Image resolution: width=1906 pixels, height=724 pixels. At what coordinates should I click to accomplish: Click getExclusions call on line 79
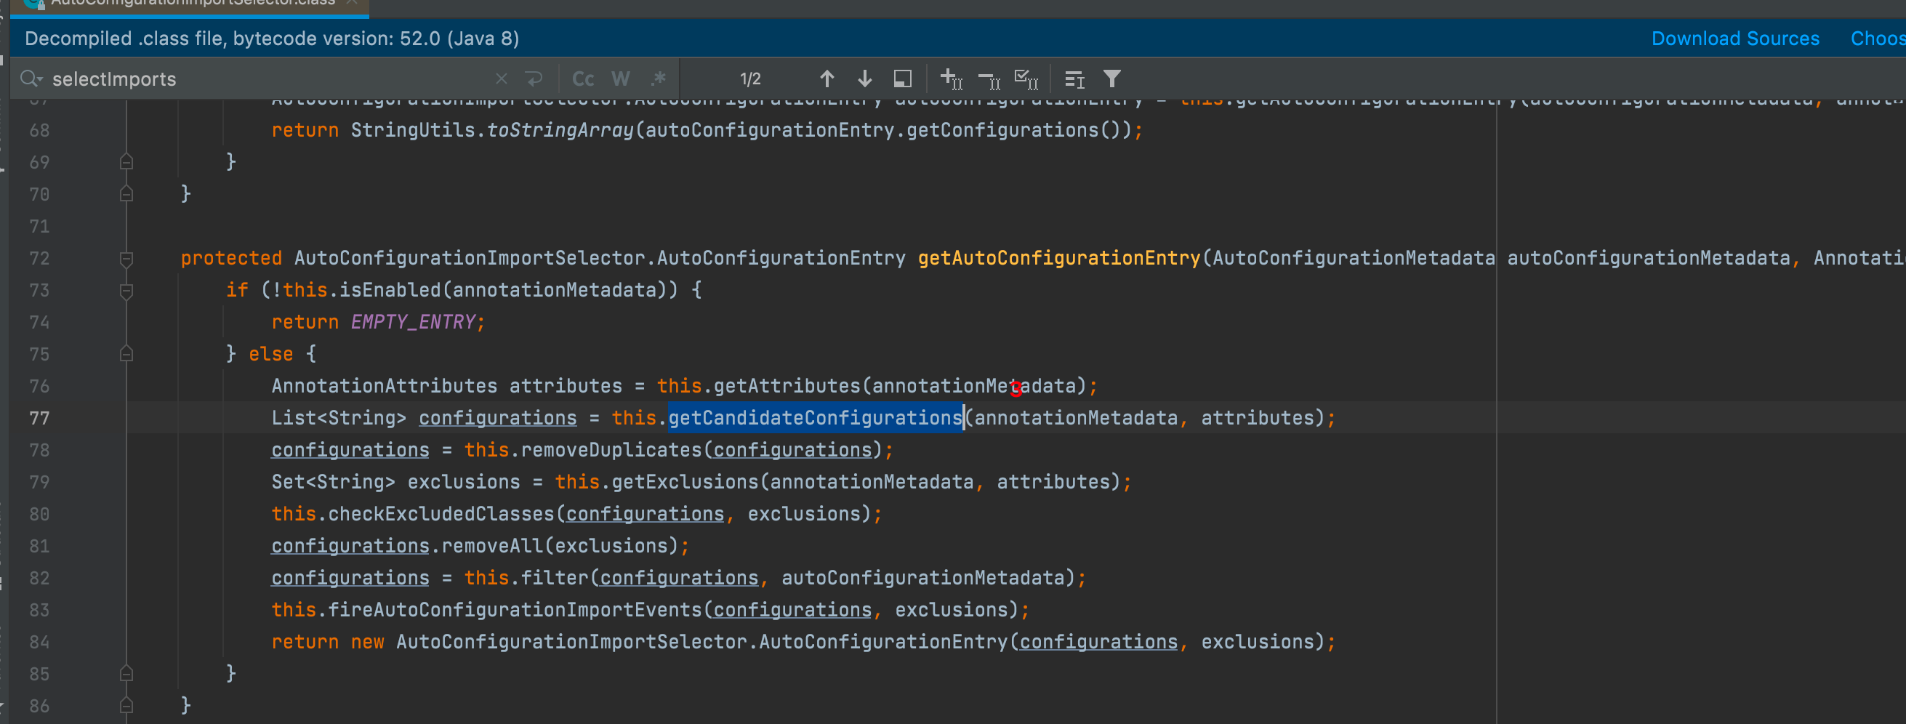(685, 482)
